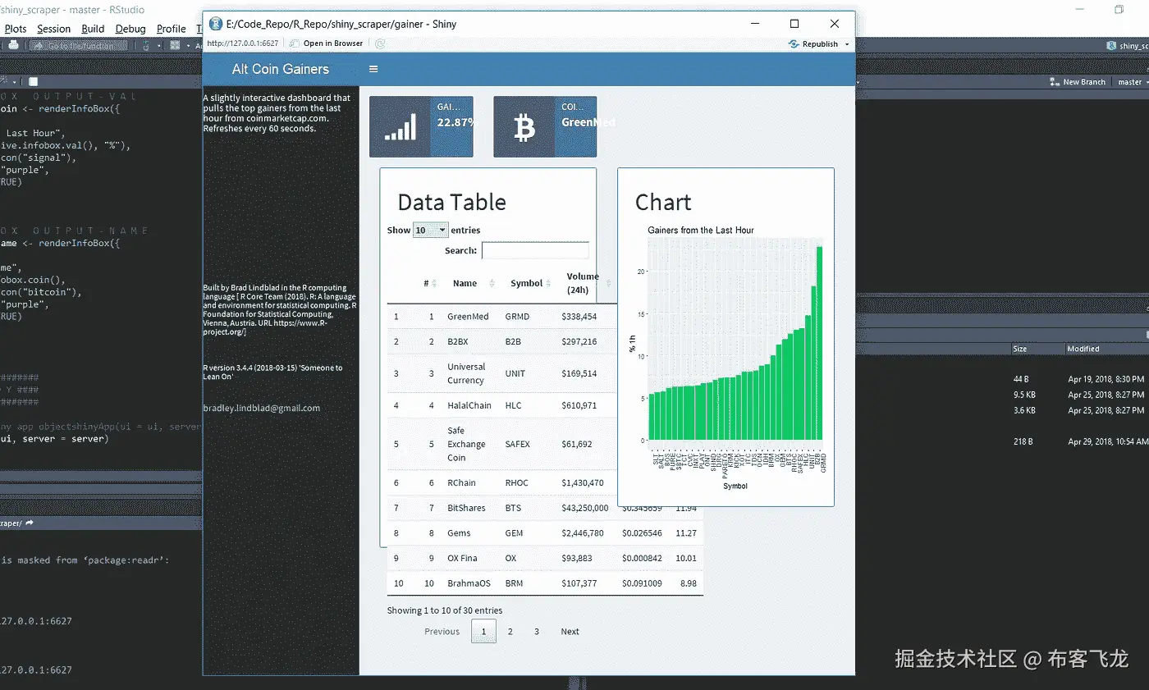This screenshot has width=1149, height=690.
Task: Click the Open in Browser button
Action: click(327, 43)
